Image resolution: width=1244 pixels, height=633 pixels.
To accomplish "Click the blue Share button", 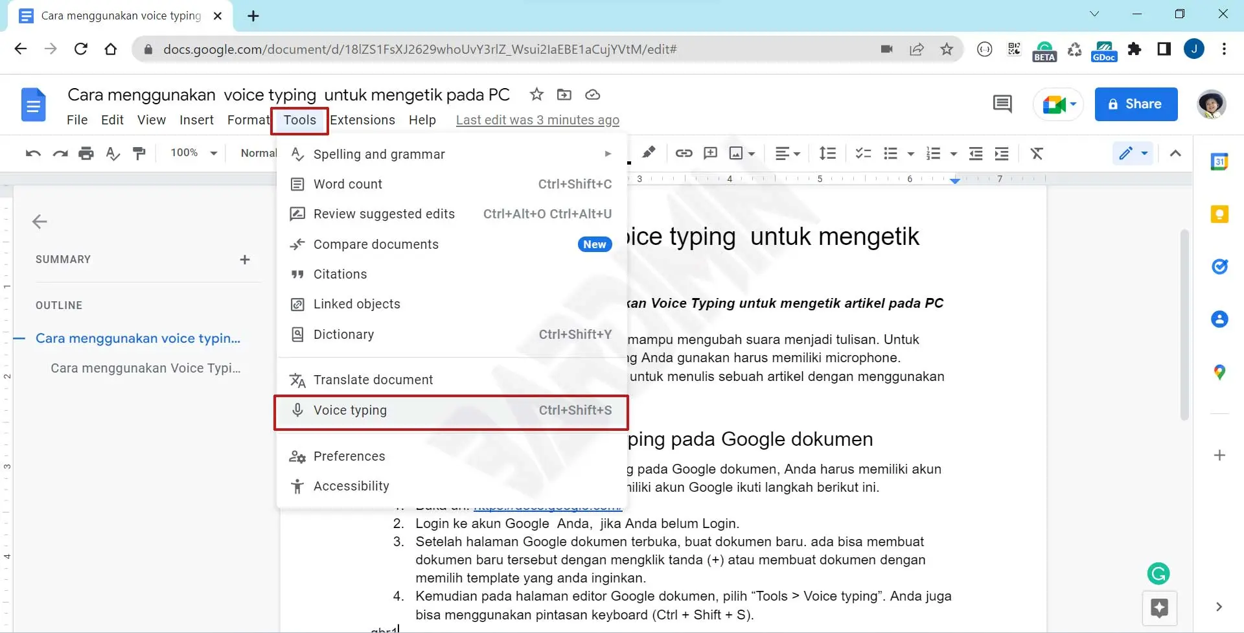I will [1136, 104].
